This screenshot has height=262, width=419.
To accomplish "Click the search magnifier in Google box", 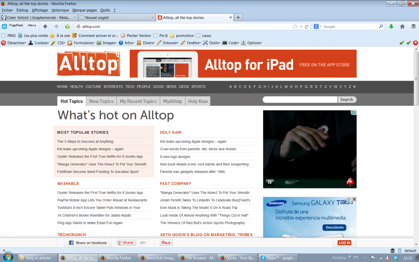I will click(381, 27).
